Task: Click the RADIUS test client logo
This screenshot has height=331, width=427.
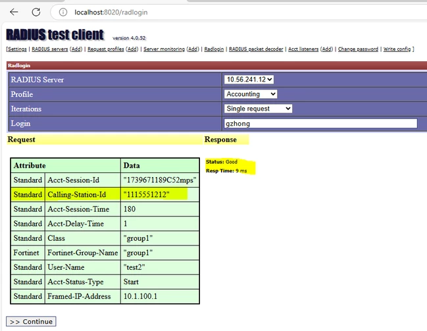Action: coord(55,35)
